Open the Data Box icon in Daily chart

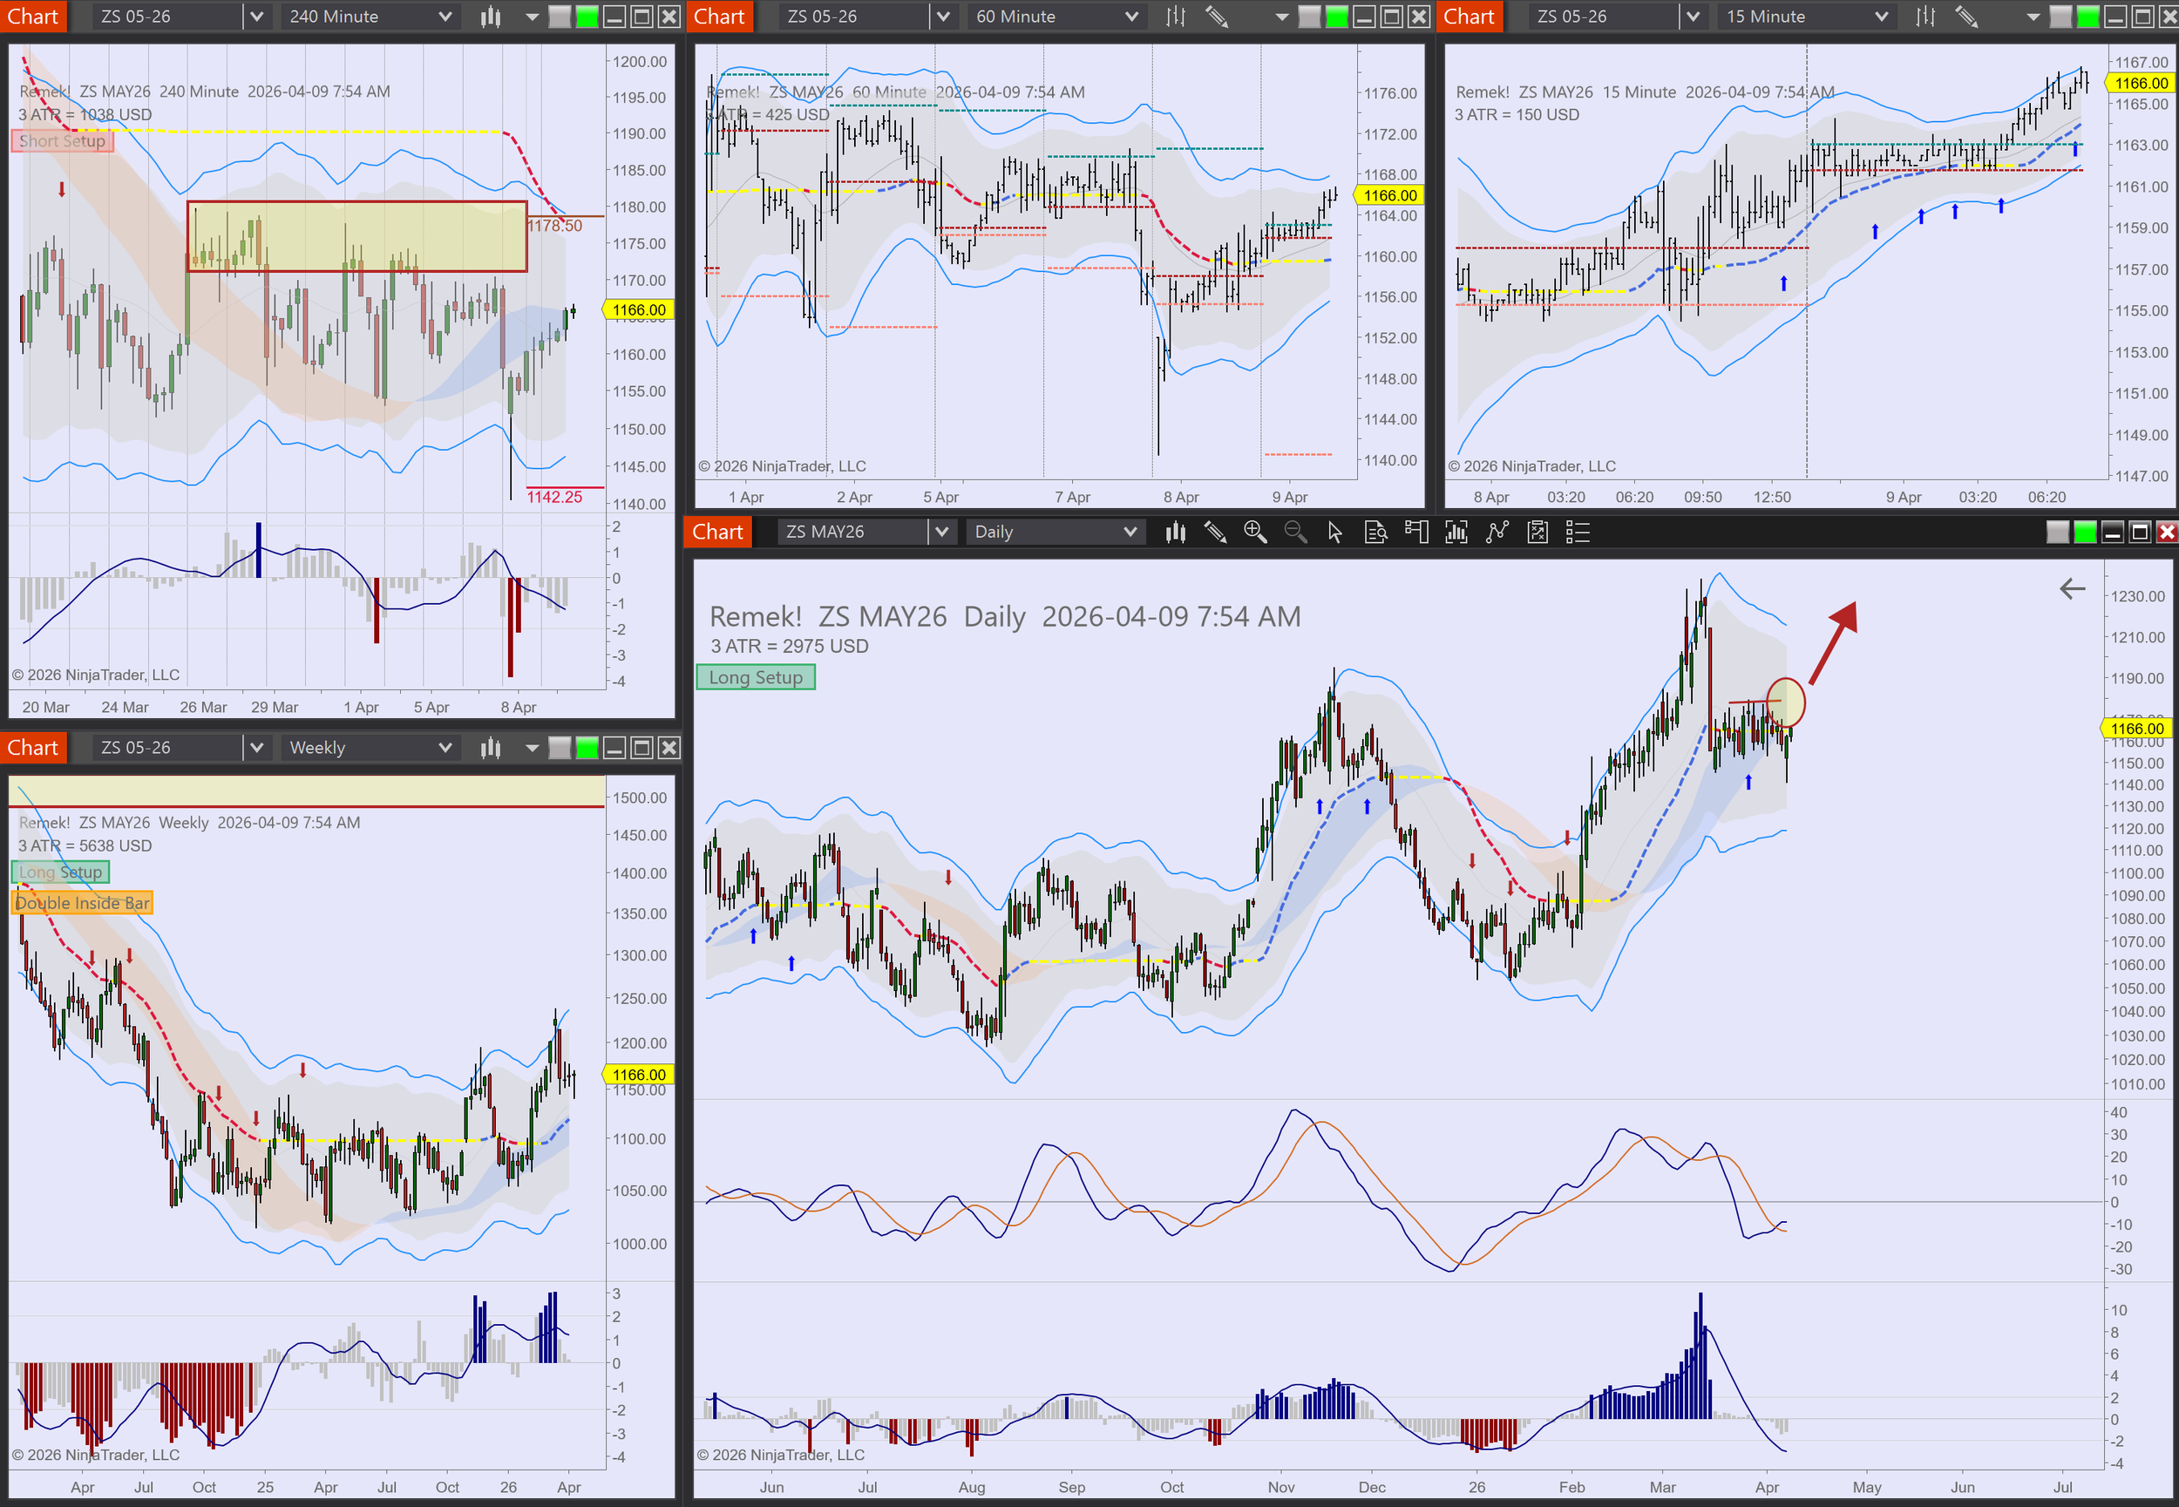coord(1375,532)
